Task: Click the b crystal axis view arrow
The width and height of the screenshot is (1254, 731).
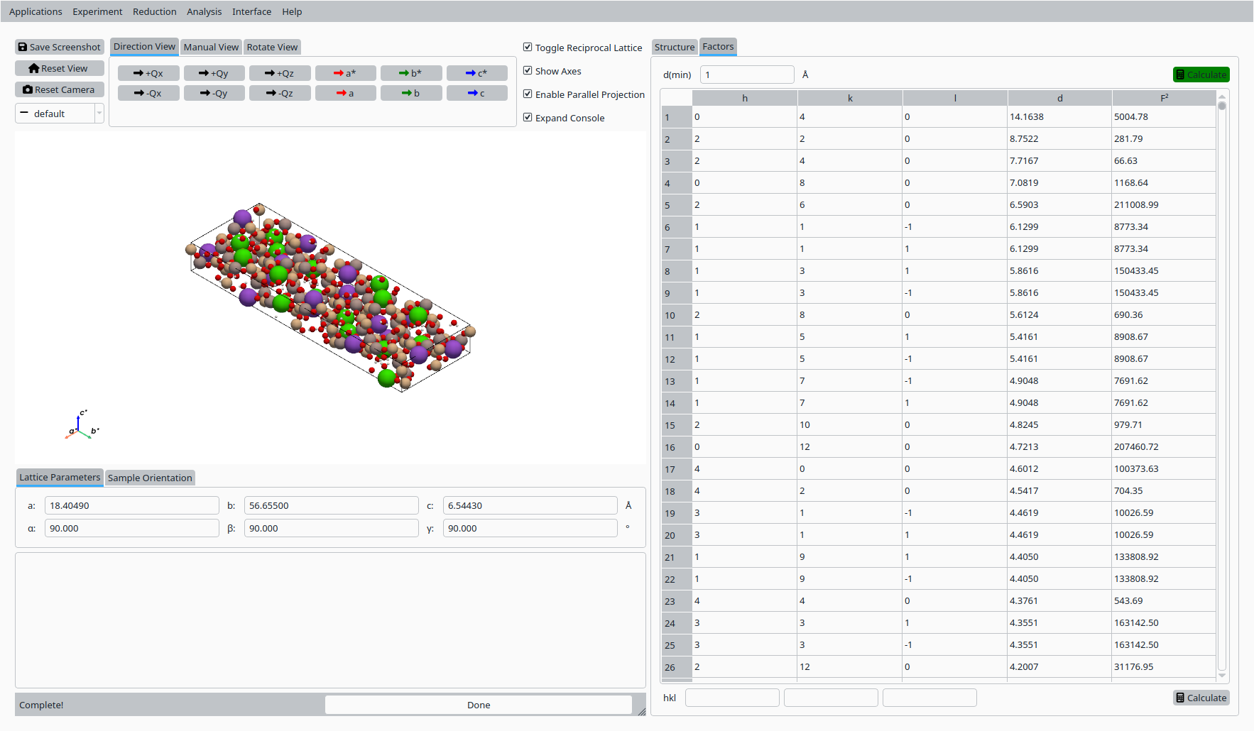Action: [411, 92]
